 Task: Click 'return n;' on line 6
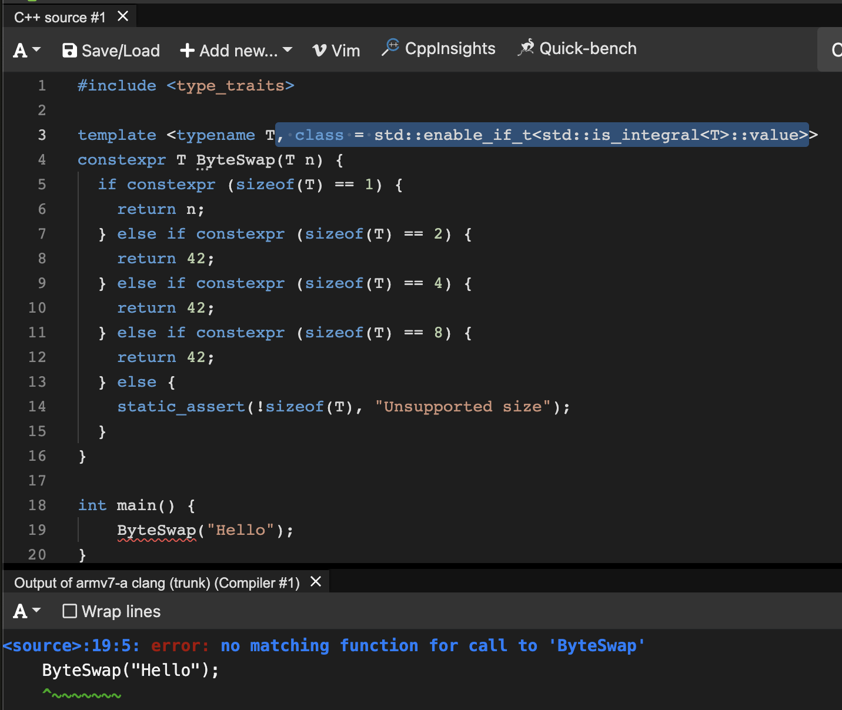[161, 209]
